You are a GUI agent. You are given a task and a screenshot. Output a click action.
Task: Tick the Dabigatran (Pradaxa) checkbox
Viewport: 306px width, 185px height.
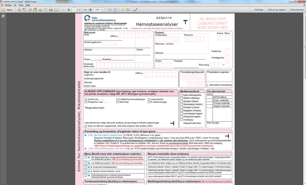tap(181, 111)
